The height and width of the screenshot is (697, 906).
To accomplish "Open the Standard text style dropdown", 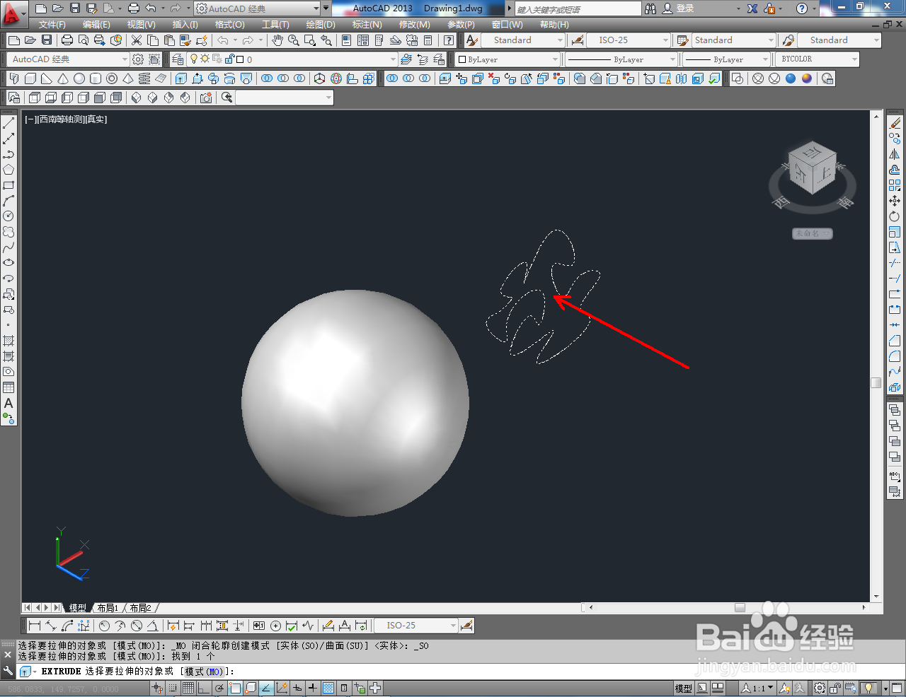I will [522, 40].
